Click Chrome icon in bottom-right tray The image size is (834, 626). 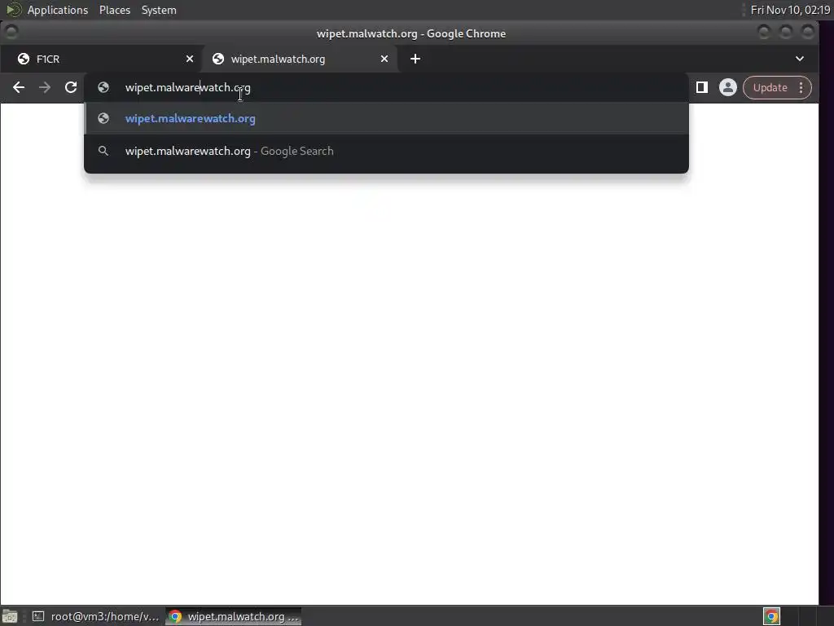pos(771,616)
